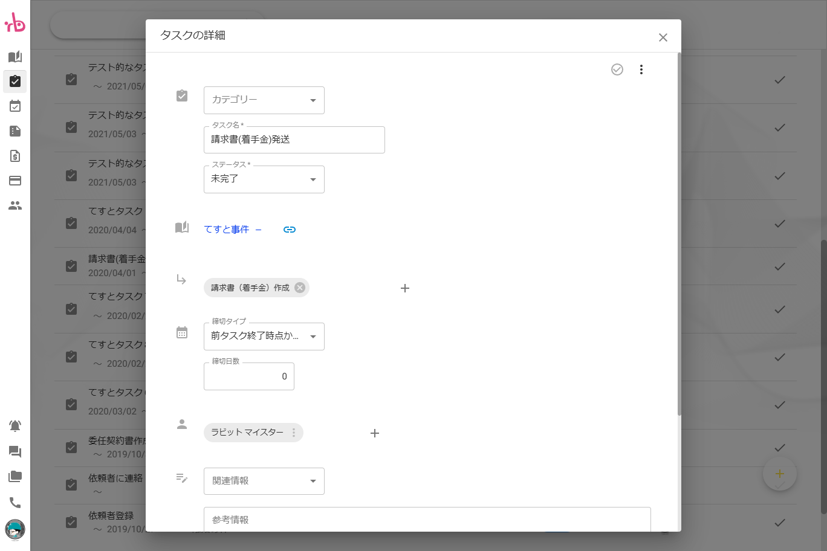The image size is (827, 551).
Task: Open the てすと事件 case link
Action: tap(227, 230)
